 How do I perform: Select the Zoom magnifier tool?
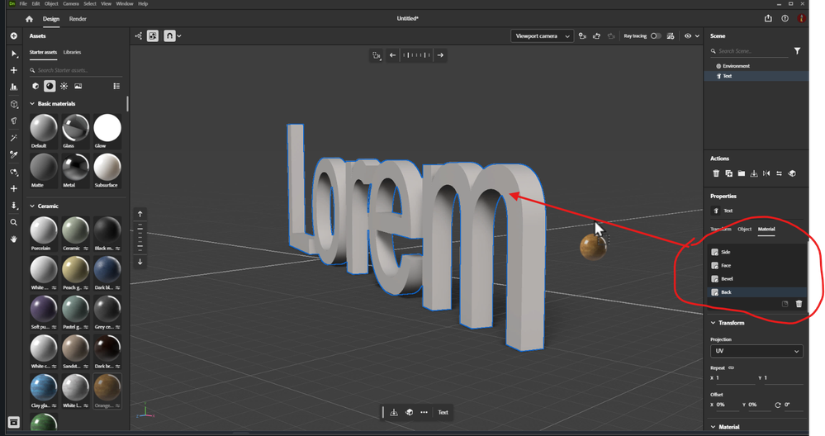click(x=14, y=222)
